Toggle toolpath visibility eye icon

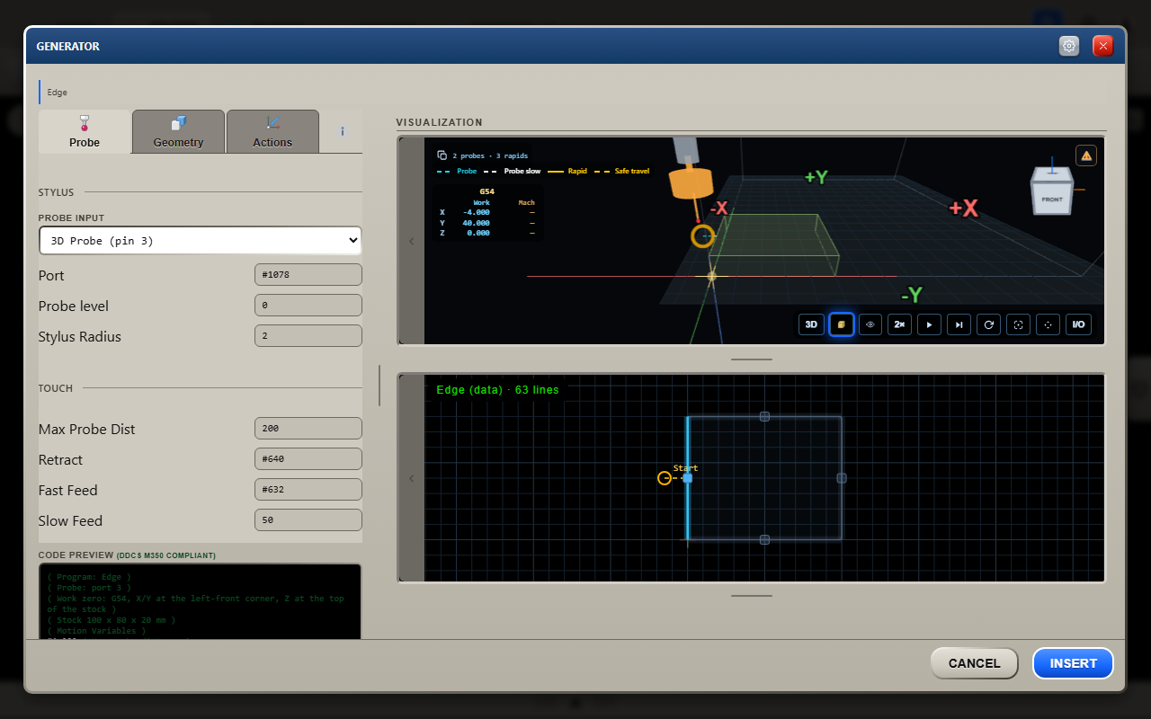coord(870,324)
